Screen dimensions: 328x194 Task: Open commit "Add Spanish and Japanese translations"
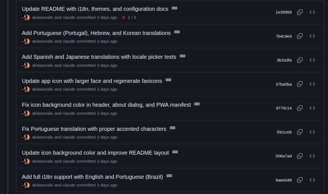click(99, 57)
